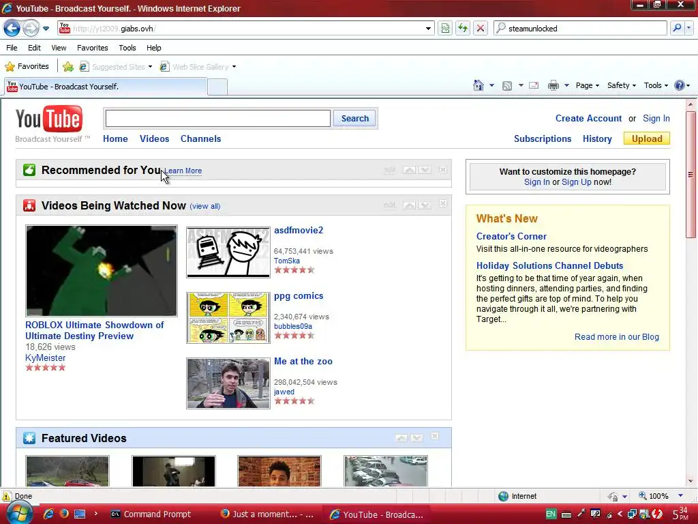Open the Subscriptions link
Image resolution: width=698 pixels, height=524 pixels.
tap(543, 139)
